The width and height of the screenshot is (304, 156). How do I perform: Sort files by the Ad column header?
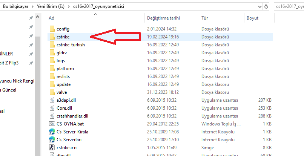click(x=51, y=18)
